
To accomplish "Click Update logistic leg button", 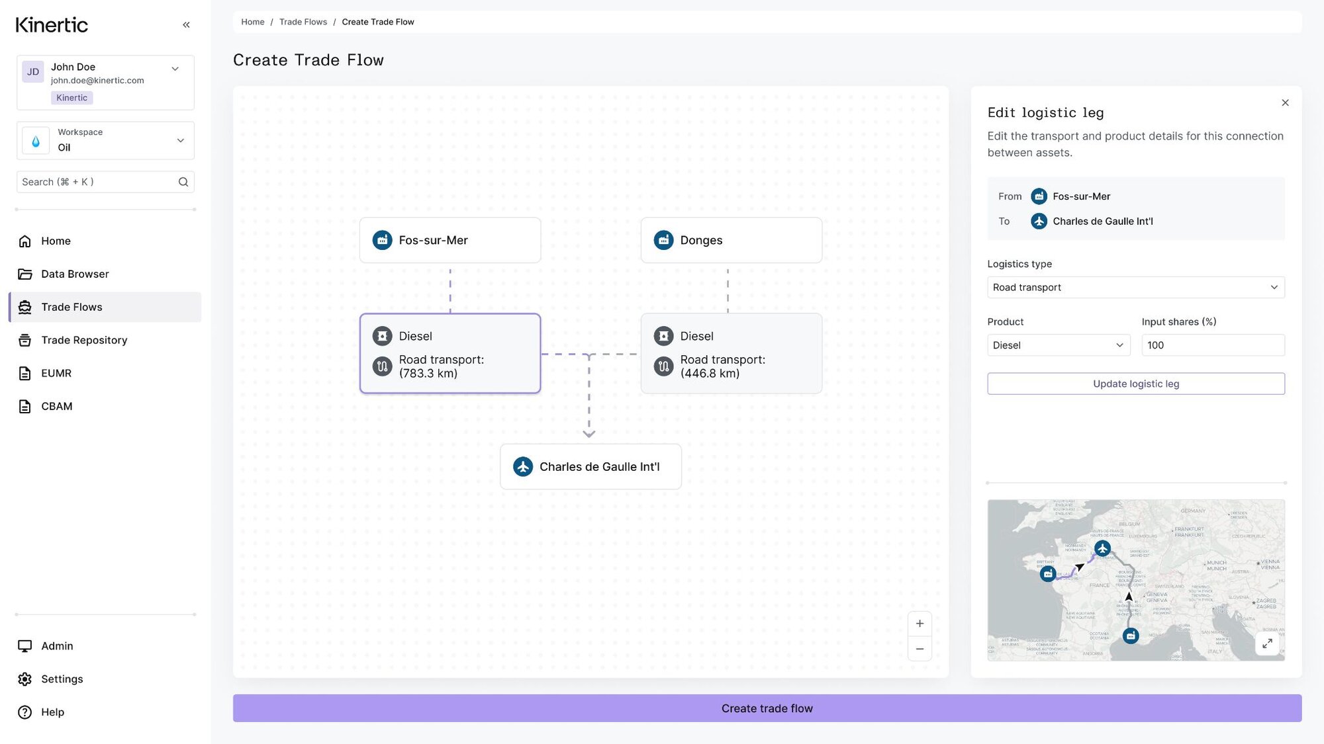I will 1135,384.
